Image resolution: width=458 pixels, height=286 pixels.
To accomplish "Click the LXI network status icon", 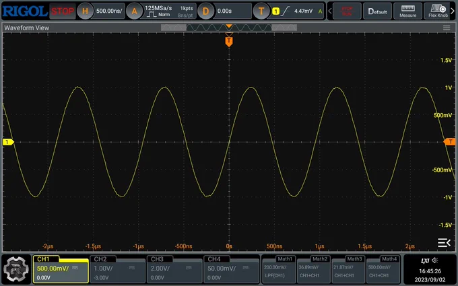I will pos(425,260).
